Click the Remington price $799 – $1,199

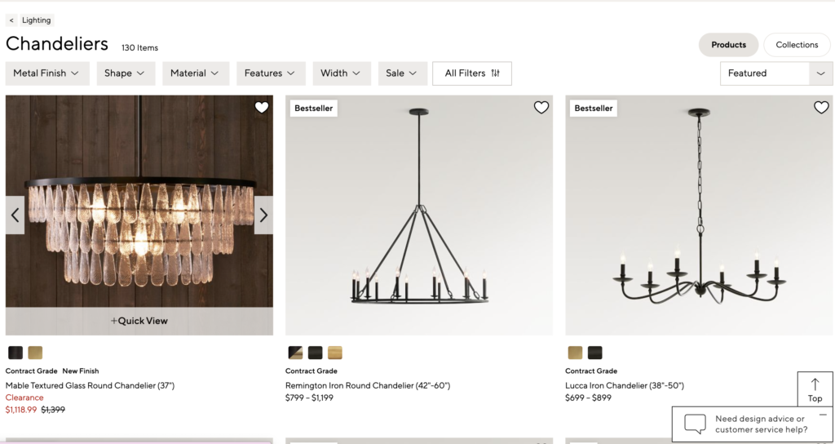309,397
